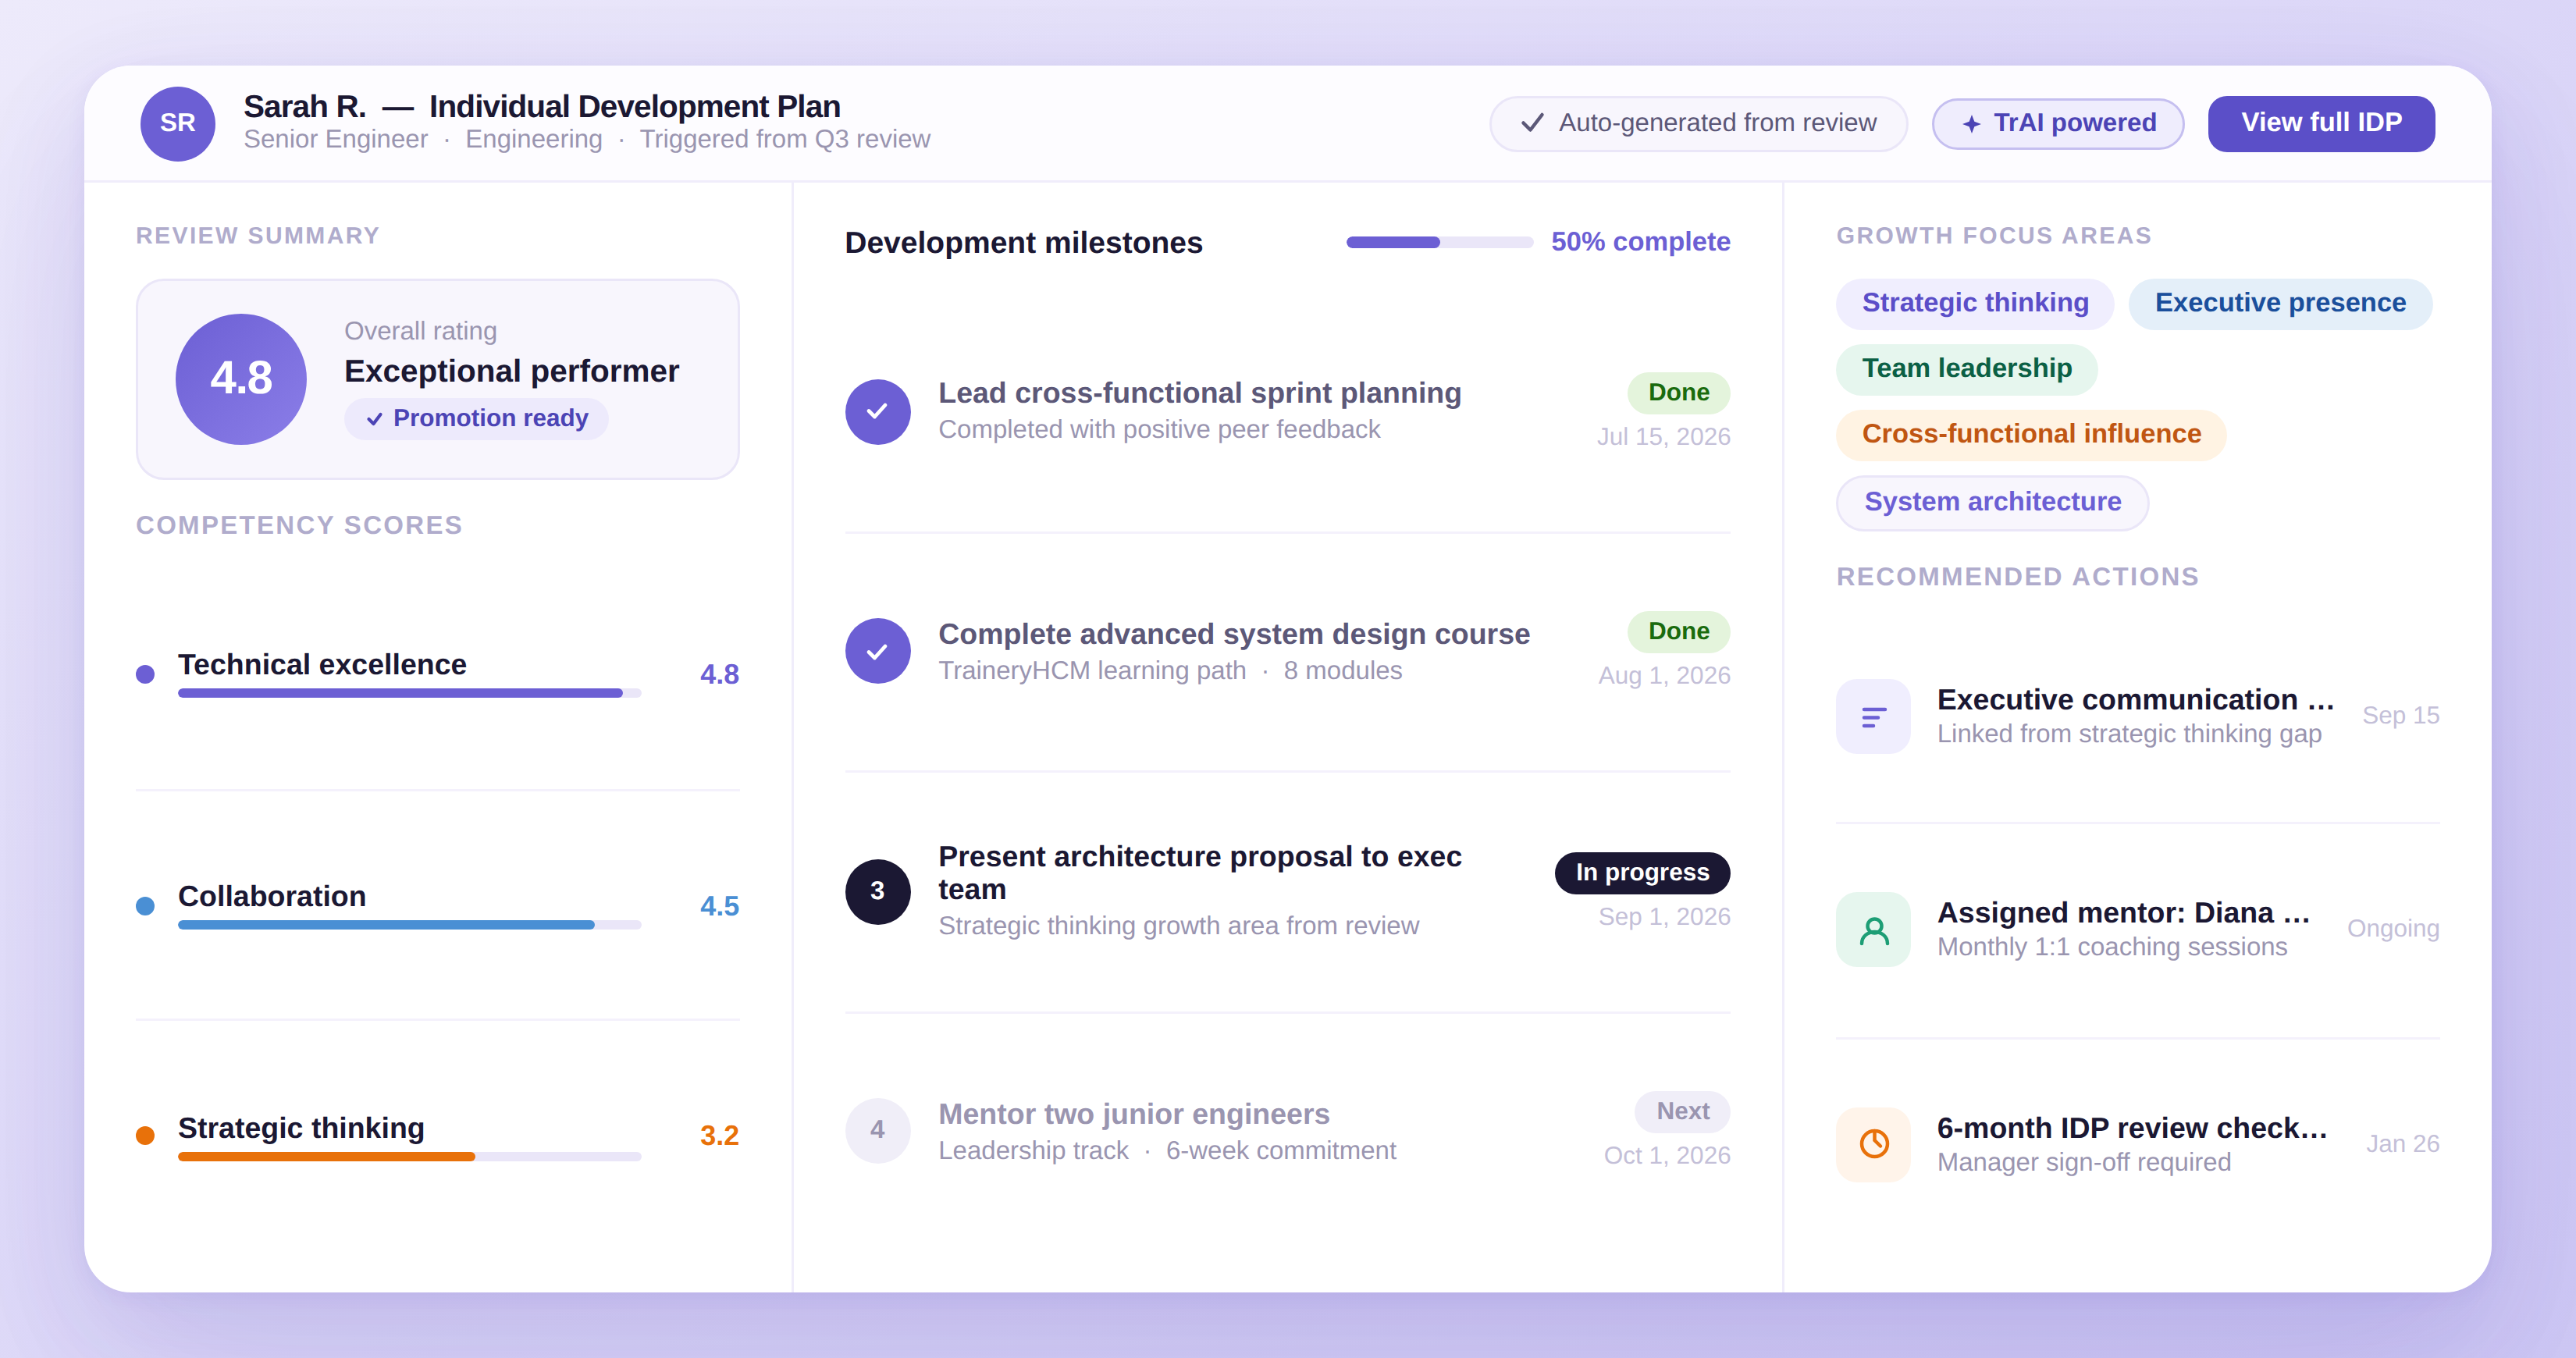Click the SR avatar icon

click(178, 123)
